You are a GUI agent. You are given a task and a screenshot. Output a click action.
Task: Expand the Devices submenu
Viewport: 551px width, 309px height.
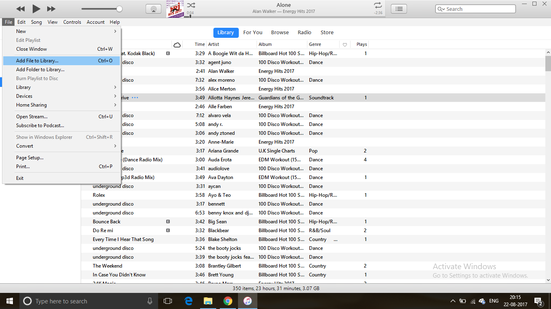coord(62,96)
